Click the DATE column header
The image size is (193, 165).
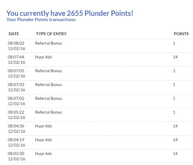pos(14,34)
